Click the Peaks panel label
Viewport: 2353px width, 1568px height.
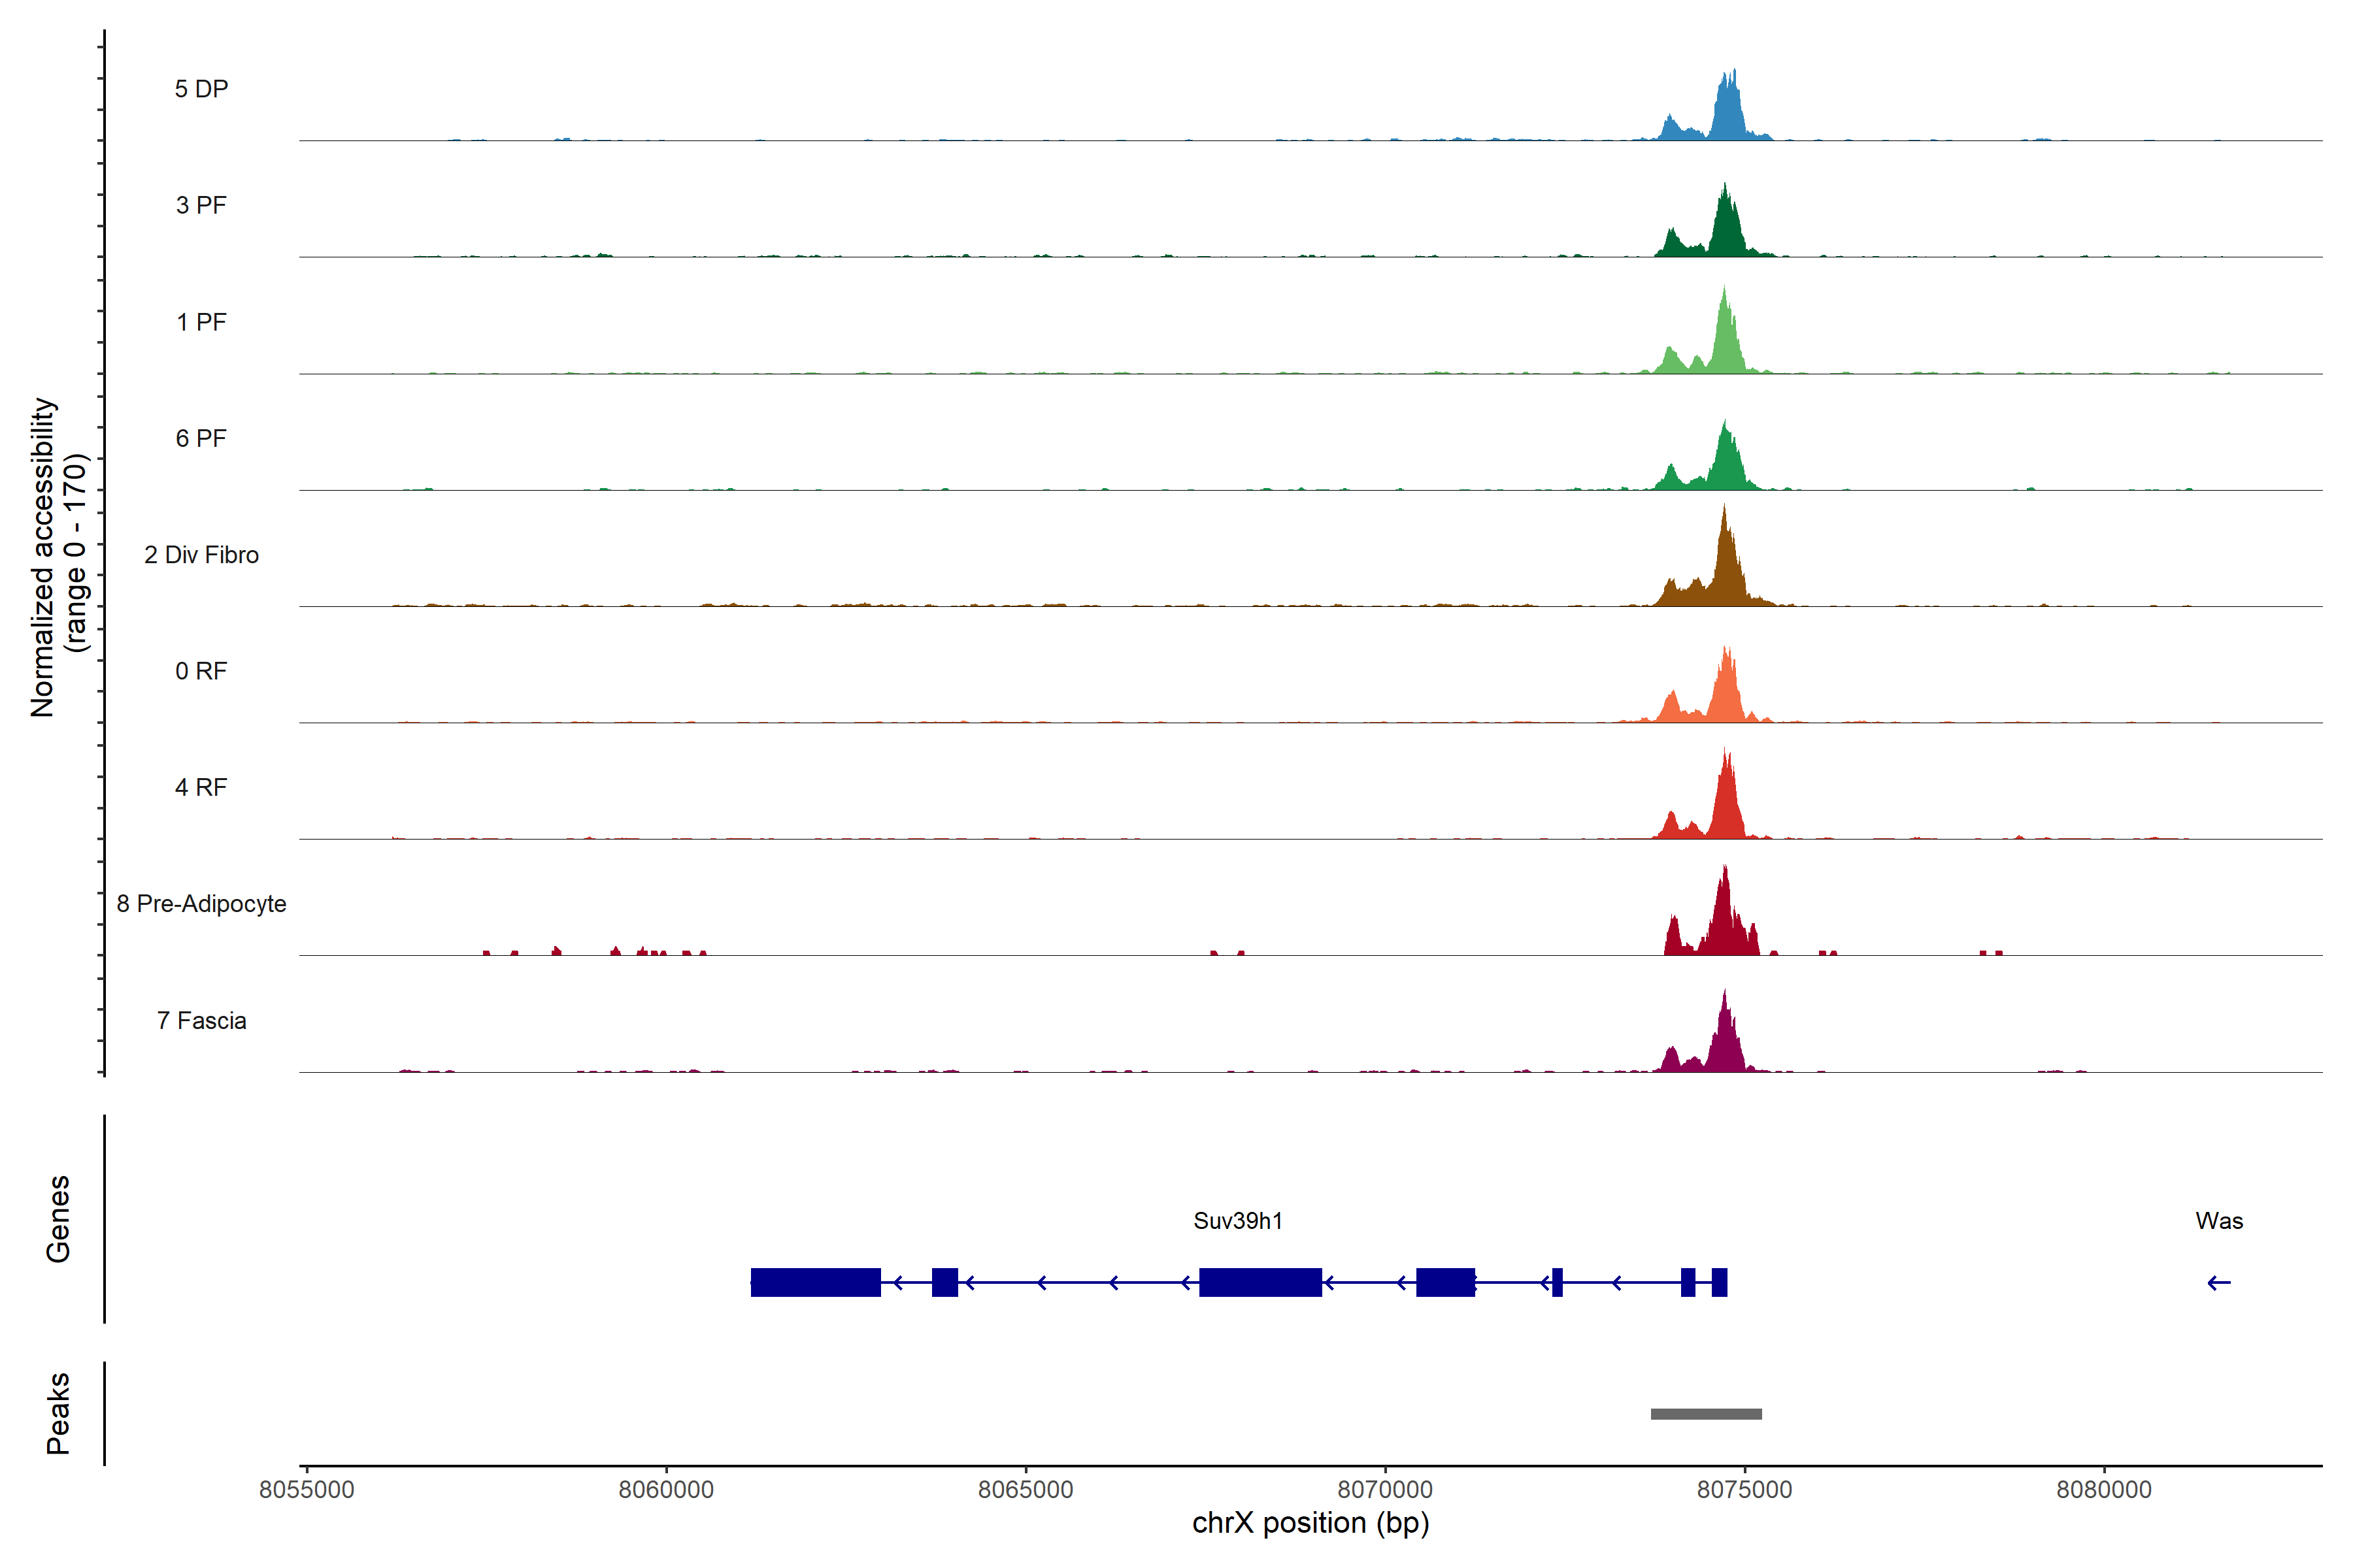pos(58,1413)
